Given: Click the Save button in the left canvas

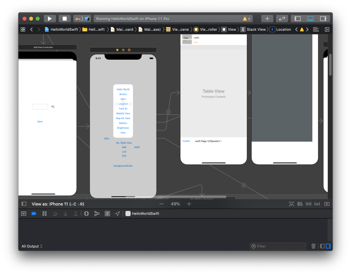Looking at the screenshot, I should click(x=40, y=121).
